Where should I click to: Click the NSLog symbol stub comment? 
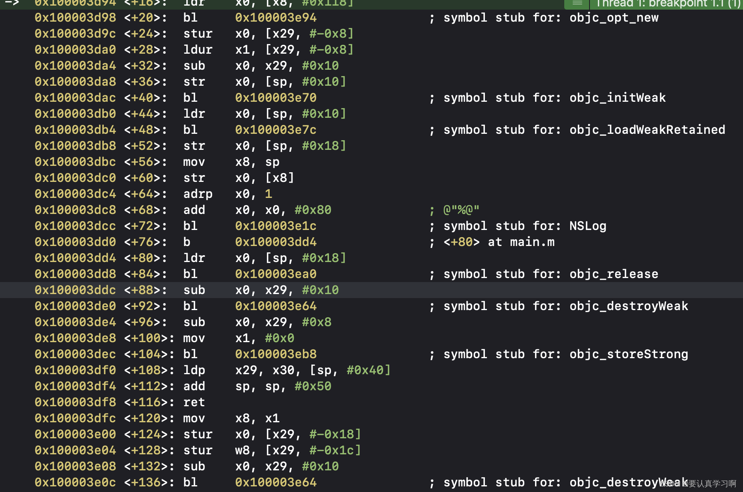pyautogui.click(x=518, y=226)
